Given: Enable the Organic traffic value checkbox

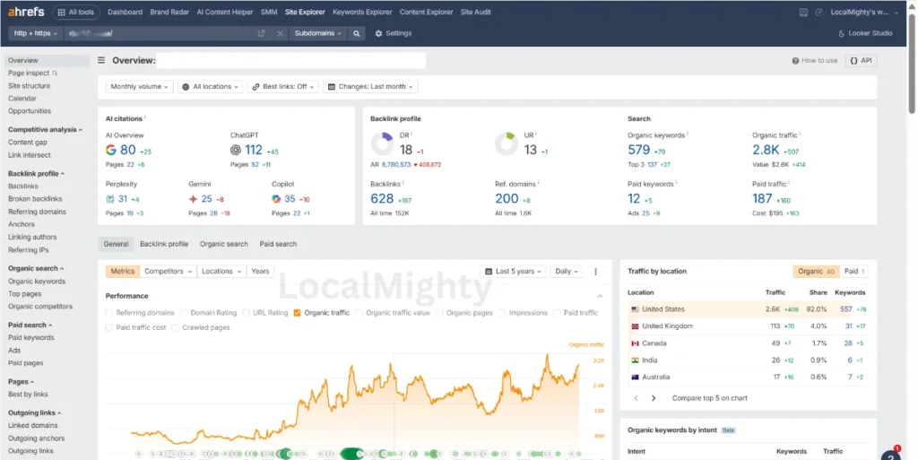Looking at the screenshot, I should tap(359, 313).
